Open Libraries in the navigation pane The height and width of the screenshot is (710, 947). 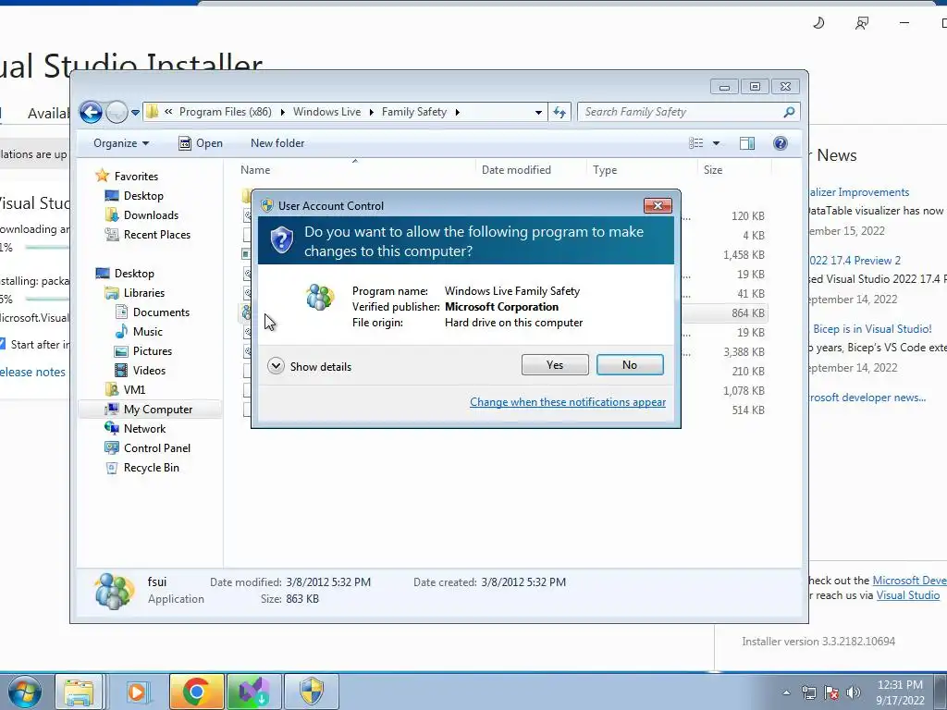[x=143, y=293]
